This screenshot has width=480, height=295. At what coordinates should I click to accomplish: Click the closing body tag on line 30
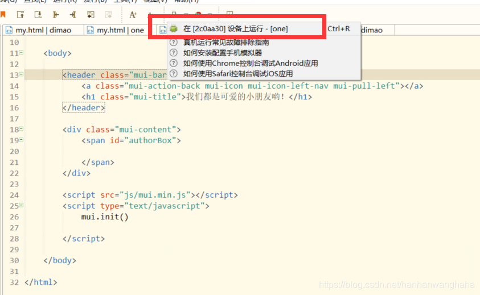click(60, 260)
